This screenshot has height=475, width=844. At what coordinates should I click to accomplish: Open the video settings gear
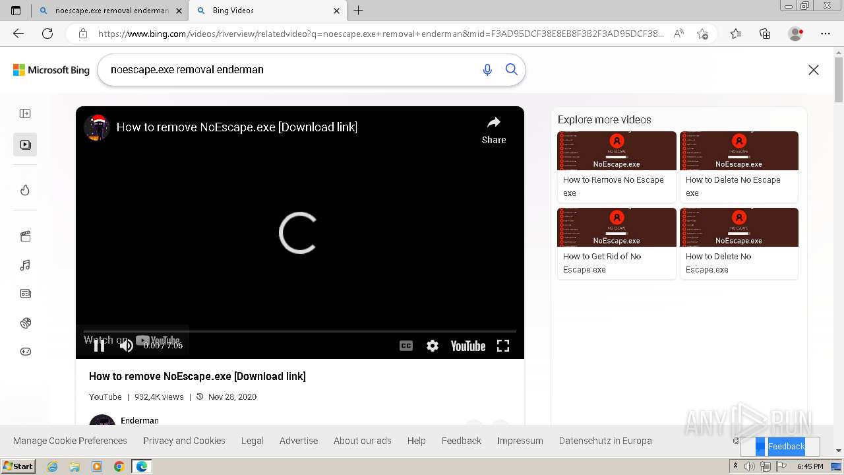[x=433, y=346]
